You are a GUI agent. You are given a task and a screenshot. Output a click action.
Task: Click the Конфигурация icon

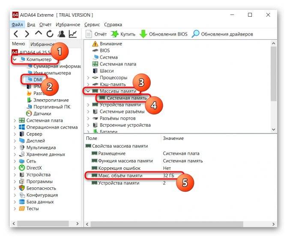[22, 195]
